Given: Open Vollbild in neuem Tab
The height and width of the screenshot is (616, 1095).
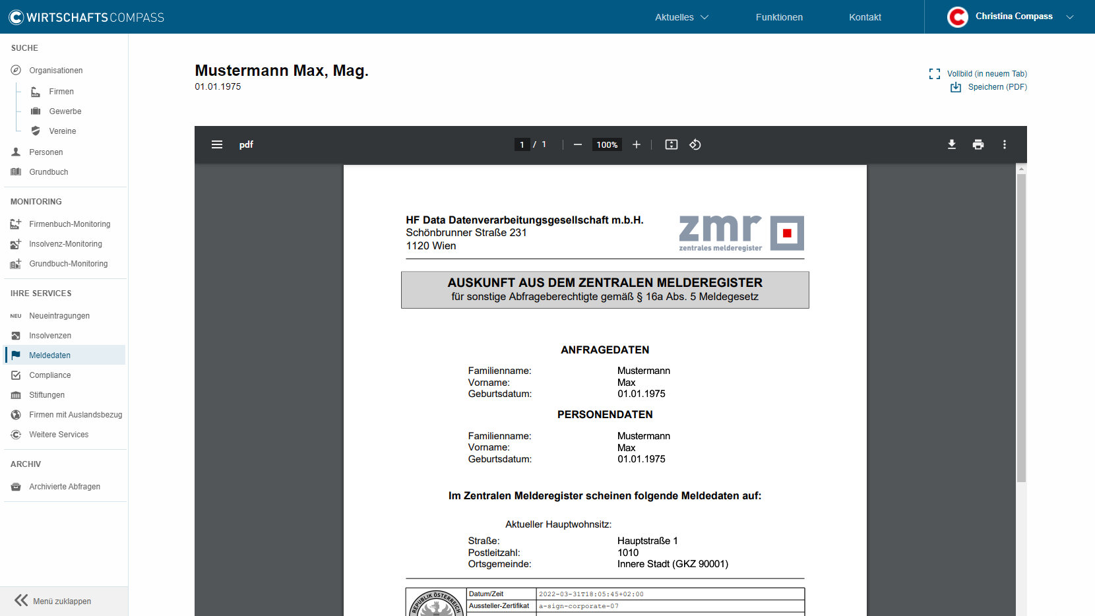Looking at the screenshot, I should pos(986,74).
